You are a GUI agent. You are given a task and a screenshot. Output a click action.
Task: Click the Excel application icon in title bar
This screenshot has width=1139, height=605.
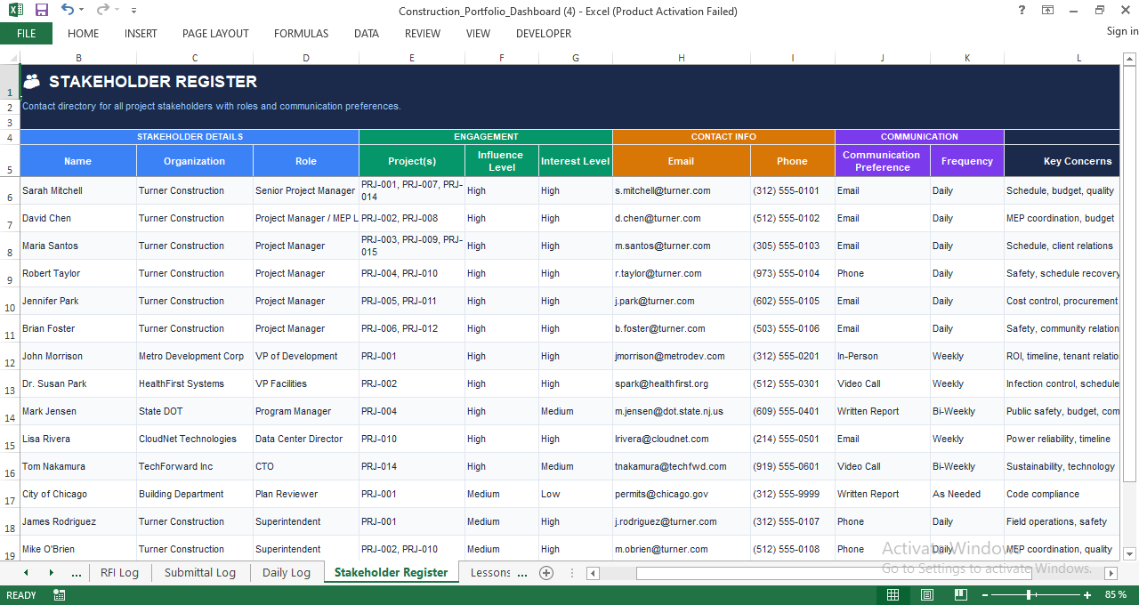point(16,11)
